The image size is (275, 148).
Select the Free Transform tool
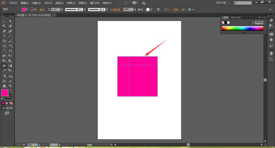pos(10,56)
